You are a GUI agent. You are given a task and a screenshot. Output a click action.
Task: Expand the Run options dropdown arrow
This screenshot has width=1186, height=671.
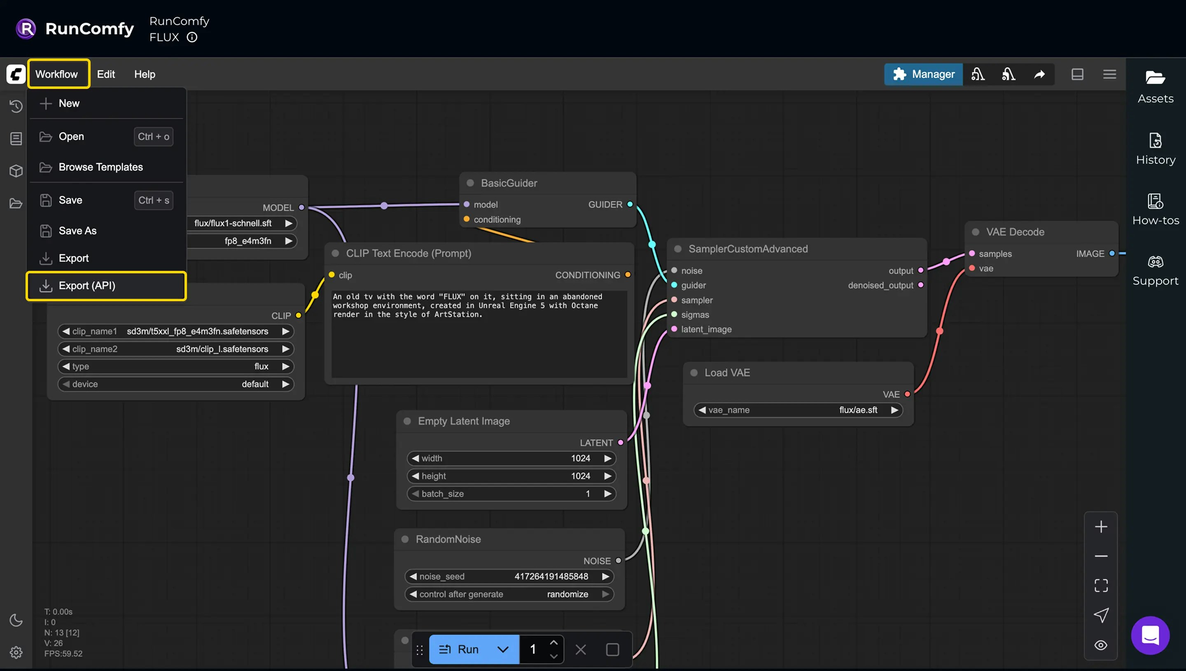click(x=503, y=649)
